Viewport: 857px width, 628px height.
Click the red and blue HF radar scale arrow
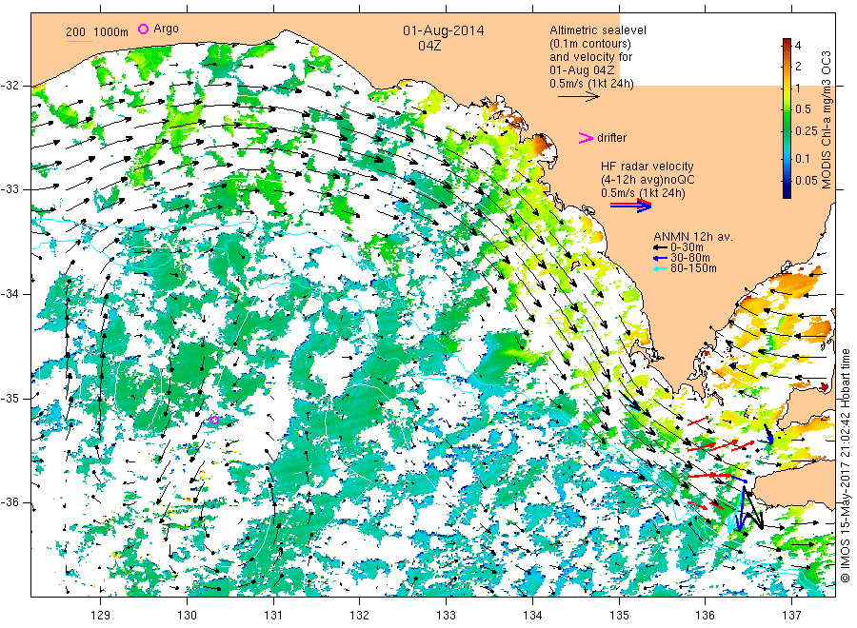(x=630, y=206)
